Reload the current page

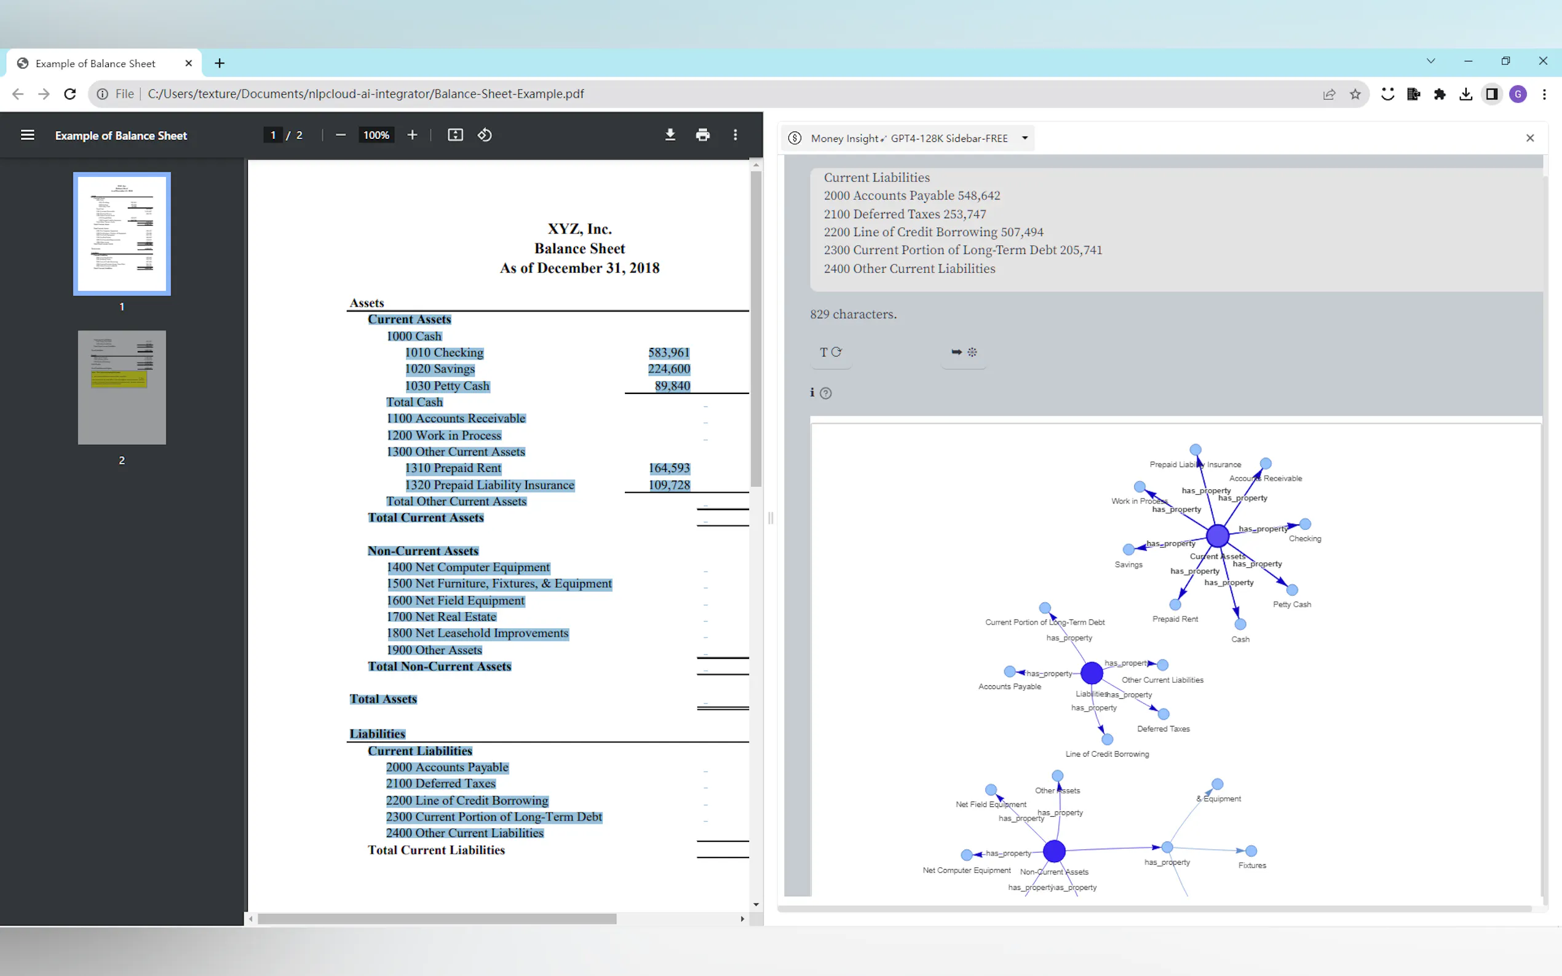pos(69,94)
